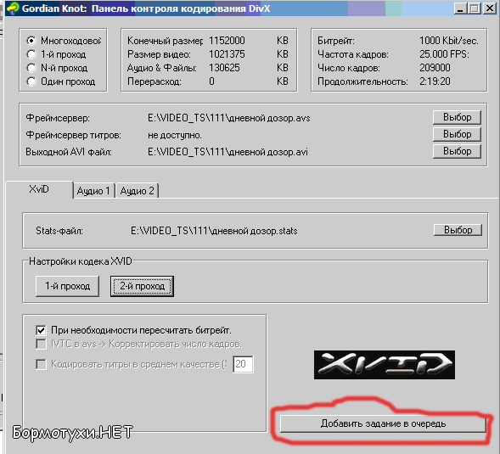Toggle the IVTC в avs checkbox
Viewport: 500px width, 454px height.
coord(41,344)
